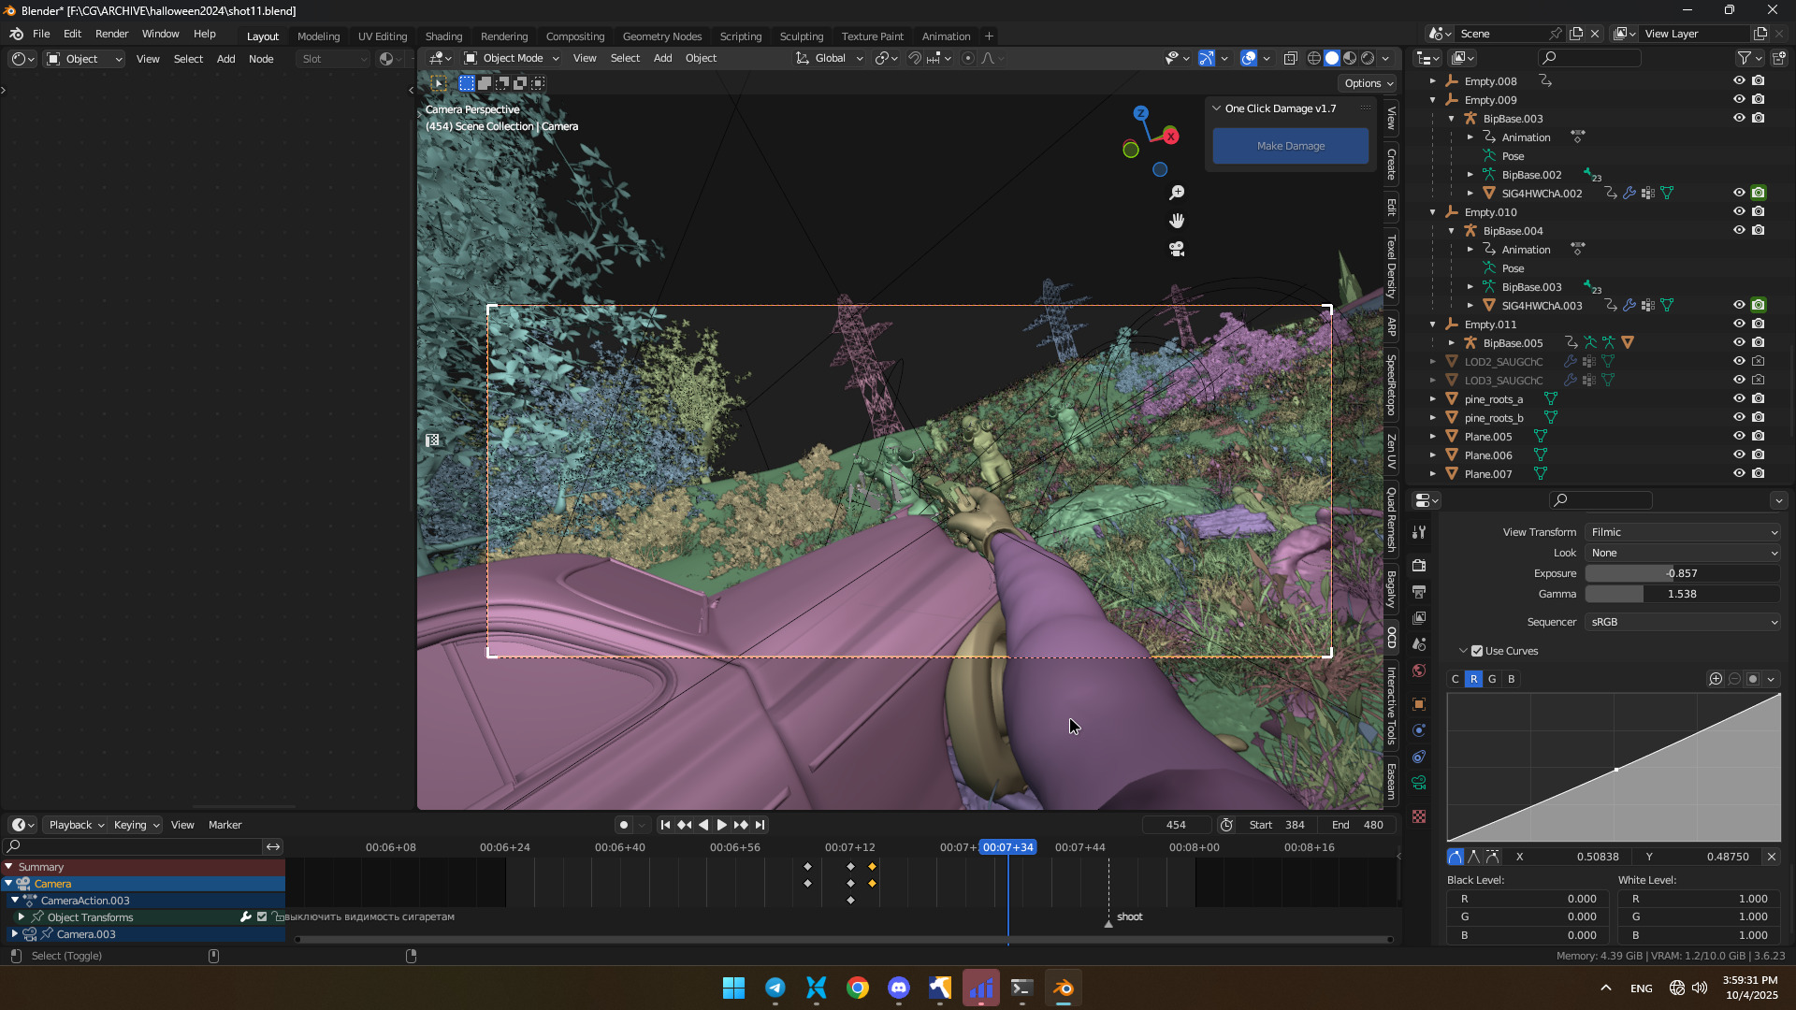The height and width of the screenshot is (1010, 1796).
Task: Open the View Transform Filmic dropdown
Action: [1682, 532]
